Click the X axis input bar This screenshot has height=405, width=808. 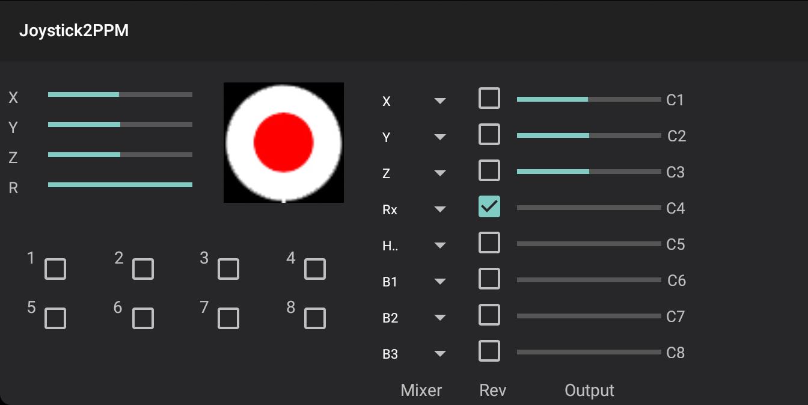[x=120, y=94]
